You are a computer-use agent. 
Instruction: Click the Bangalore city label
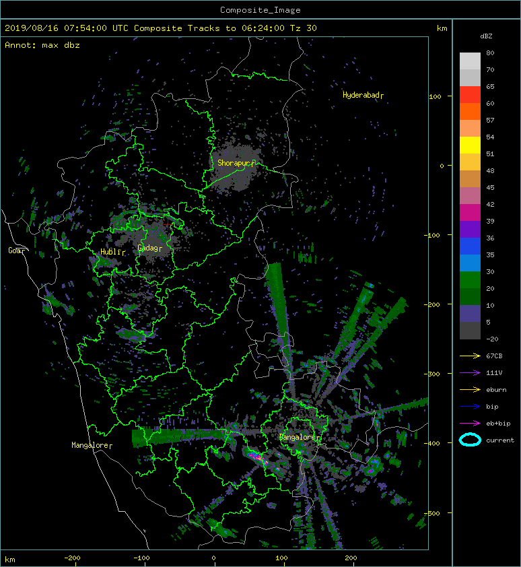298,437
